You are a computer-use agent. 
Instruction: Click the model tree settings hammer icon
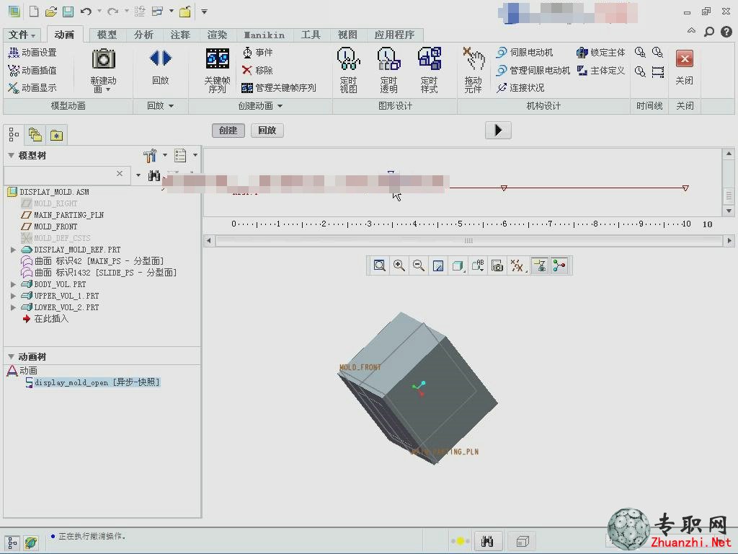(150, 155)
